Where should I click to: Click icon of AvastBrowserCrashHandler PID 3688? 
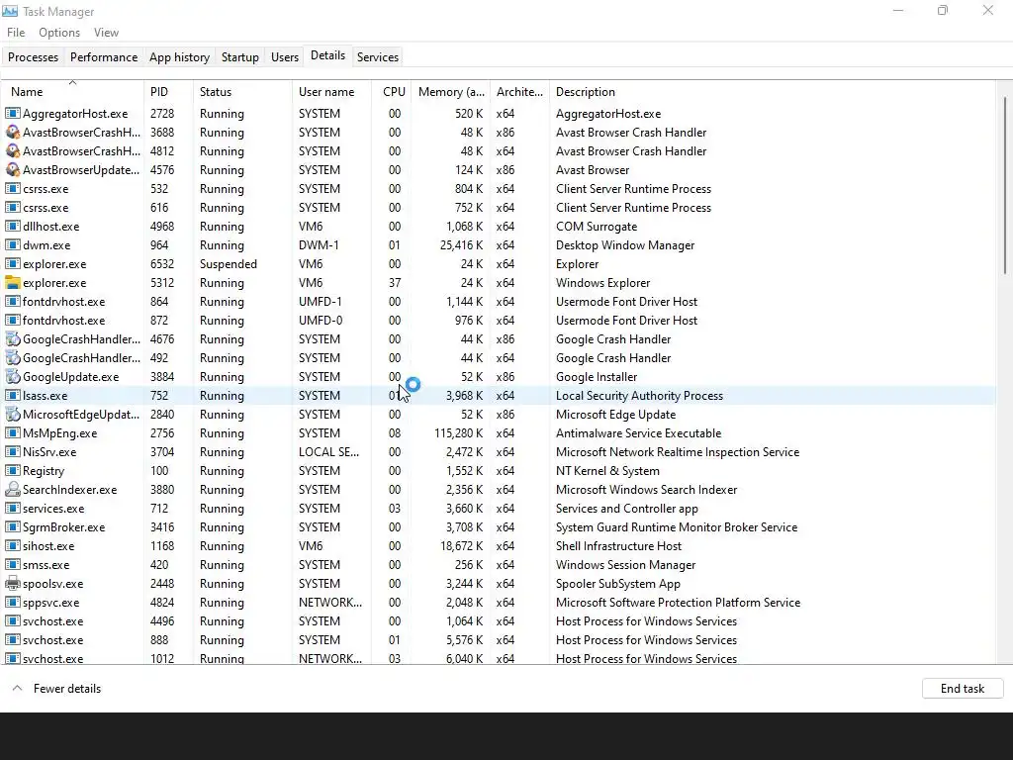[12, 133]
